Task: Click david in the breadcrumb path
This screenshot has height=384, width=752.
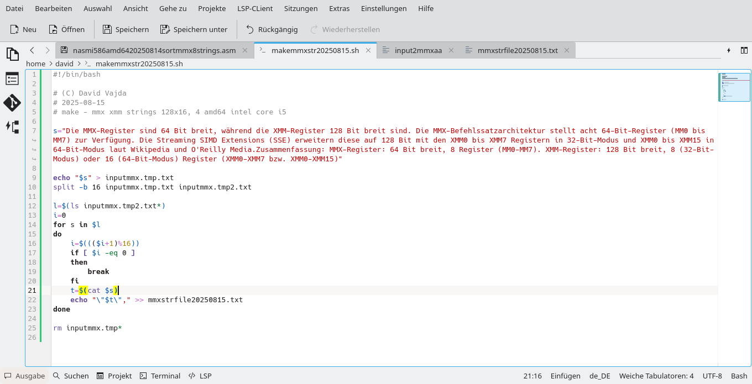Action: click(64, 64)
